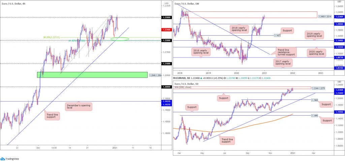345x161 pixels.
Task: Select the daily chart 'Trend line support' callout
Action: point(227,140)
